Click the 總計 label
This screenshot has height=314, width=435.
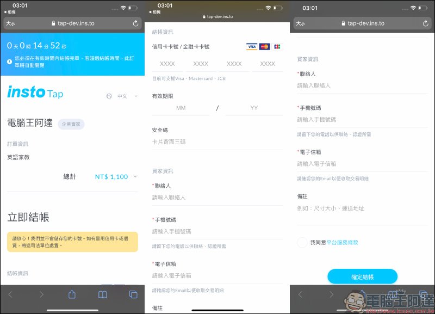click(x=70, y=176)
